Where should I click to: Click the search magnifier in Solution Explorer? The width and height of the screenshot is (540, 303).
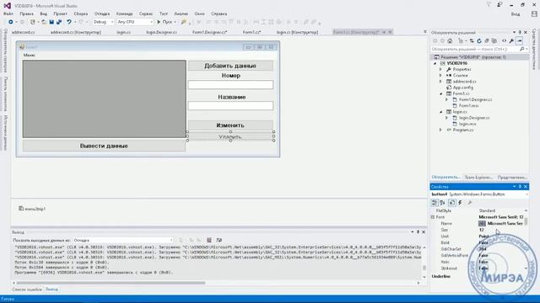(521, 49)
